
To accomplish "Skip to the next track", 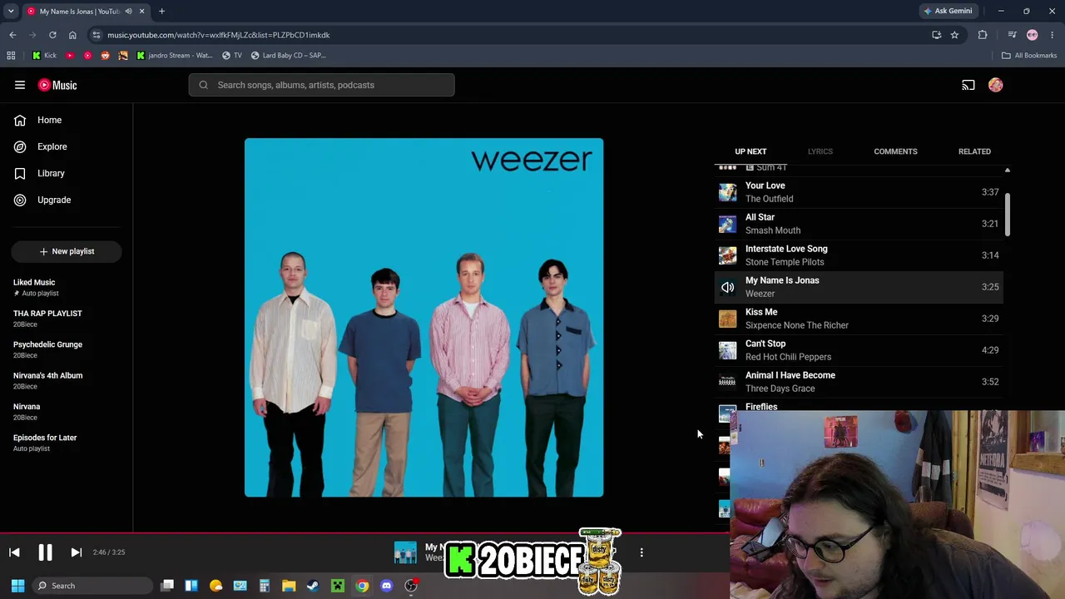I will [76, 552].
